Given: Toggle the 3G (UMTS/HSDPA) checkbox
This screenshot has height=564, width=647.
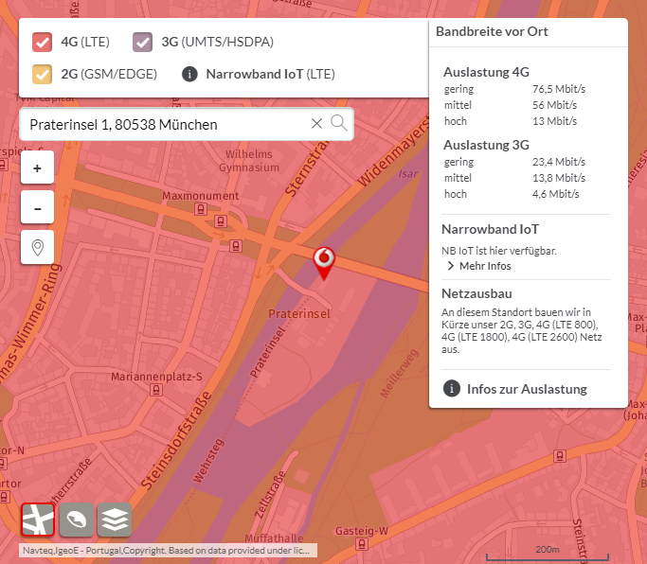Looking at the screenshot, I should pyautogui.click(x=142, y=42).
